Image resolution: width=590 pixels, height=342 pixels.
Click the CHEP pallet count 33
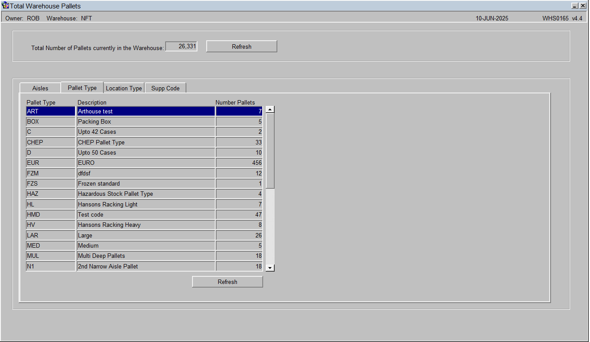coord(239,142)
